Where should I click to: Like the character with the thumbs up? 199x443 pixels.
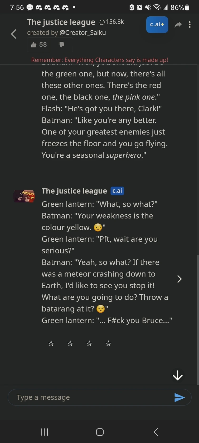tap(38, 45)
